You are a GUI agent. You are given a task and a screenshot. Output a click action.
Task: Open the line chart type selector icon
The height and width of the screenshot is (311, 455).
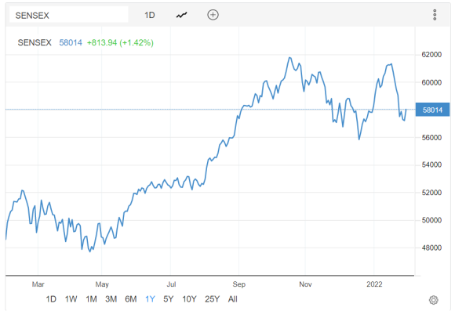[x=182, y=15]
